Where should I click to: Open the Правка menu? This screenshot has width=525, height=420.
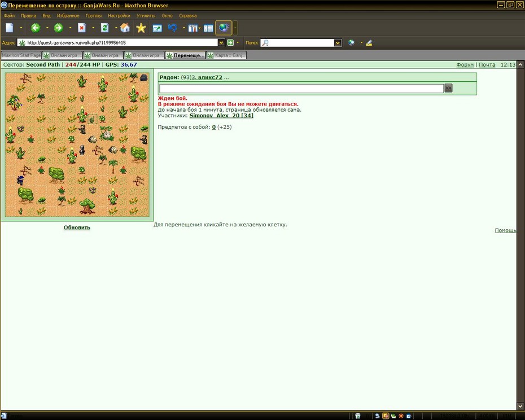click(28, 15)
